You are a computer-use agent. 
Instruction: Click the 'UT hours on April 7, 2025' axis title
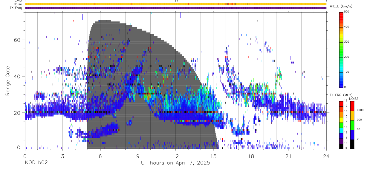[175, 163]
